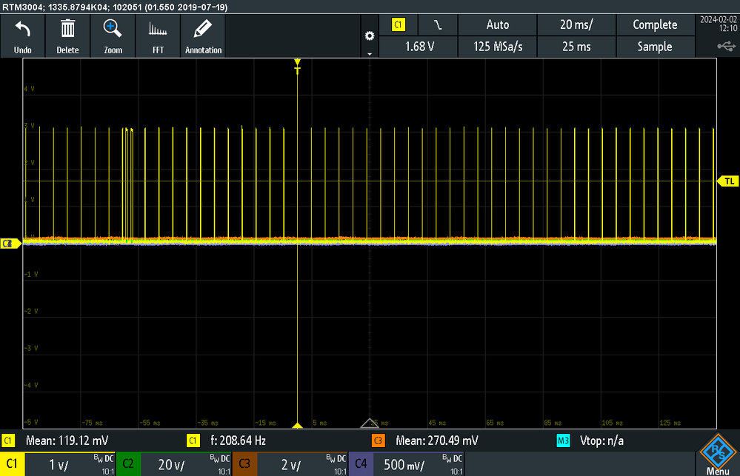This screenshot has width=740, height=476.
Task: Open the R&S Menu button
Action: (x=718, y=455)
